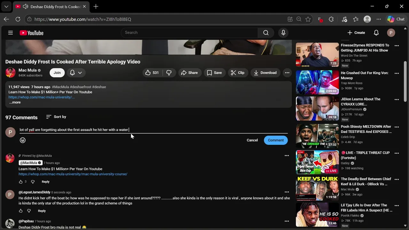Go back with the browser back arrow
This screenshot has width=409, height=230.
click(x=6, y=19)
